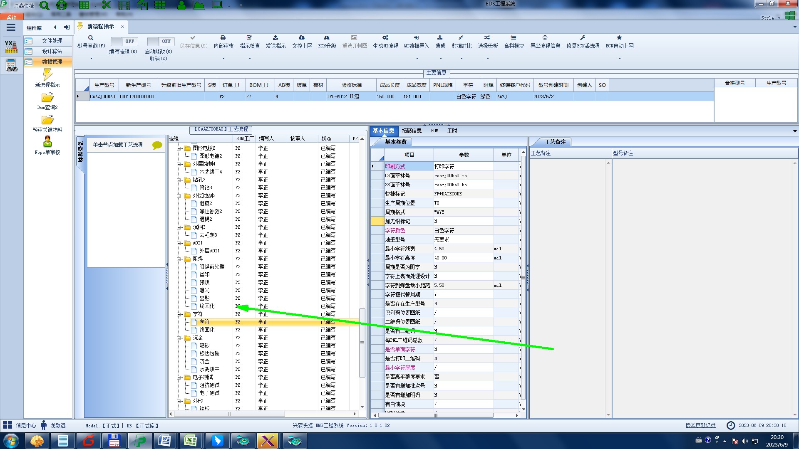Screen dimensions: 799x449
Task: Switch to the 拓展信息 tab
Action: coord(412,131)
